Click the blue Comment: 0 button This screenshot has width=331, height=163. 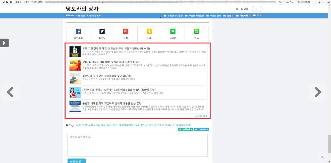click(202, 129)
